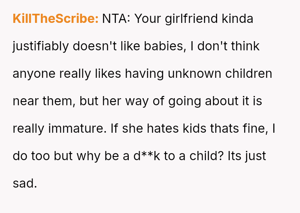Click the final word "sad."
Screen dimensions: 300x213
25,183
